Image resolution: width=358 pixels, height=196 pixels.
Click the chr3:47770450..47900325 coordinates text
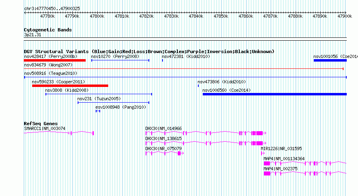52,8
